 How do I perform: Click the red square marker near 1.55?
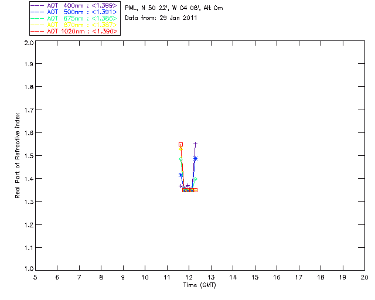(x=181, y=145)
